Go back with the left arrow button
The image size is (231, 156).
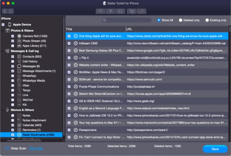click(4, 11)
